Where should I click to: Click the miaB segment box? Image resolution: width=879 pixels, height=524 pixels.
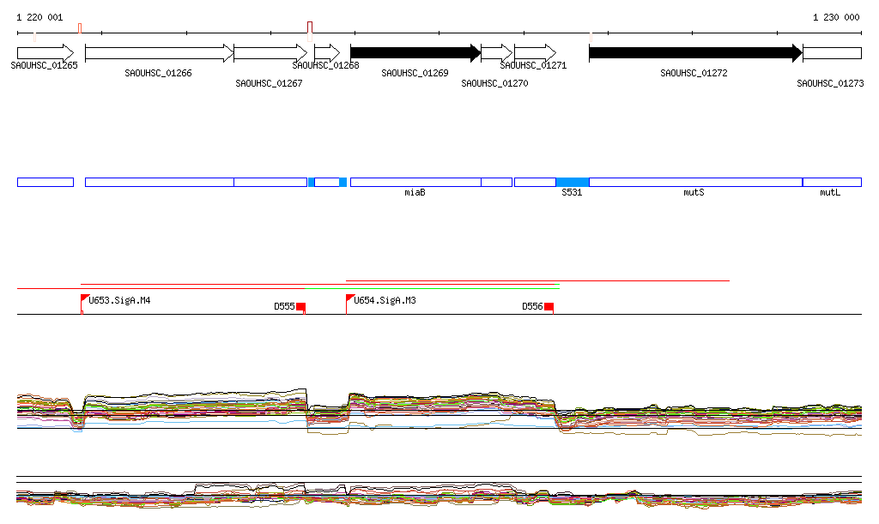(415, 182)
